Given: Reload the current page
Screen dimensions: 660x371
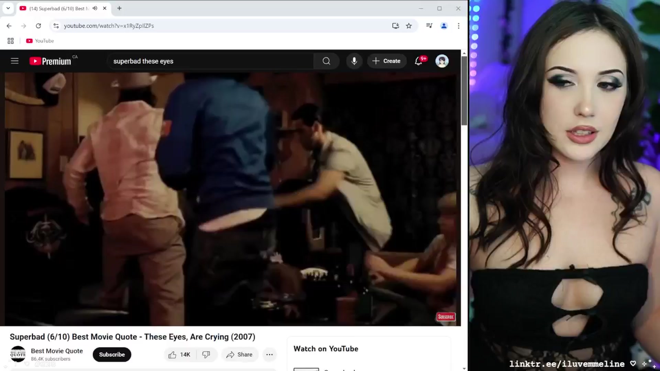Looking at the screenshot, I should [38, 26].
